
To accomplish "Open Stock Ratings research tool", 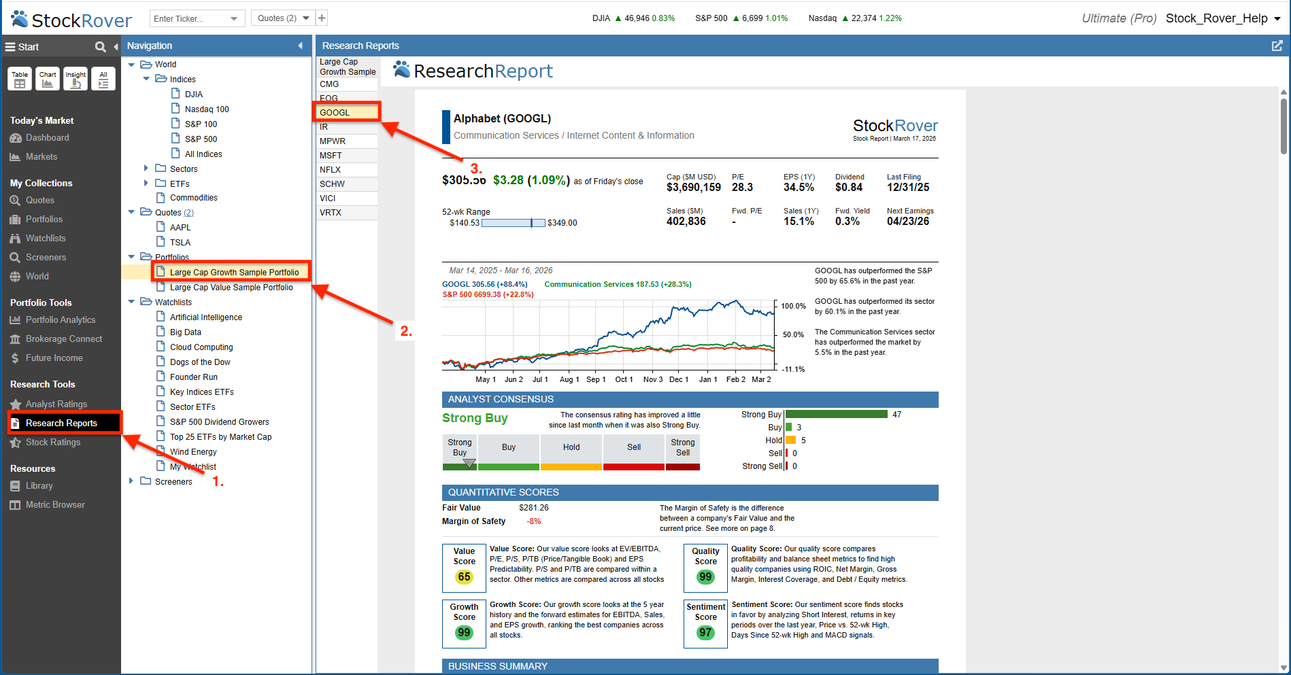I will (x=52, y=443).
